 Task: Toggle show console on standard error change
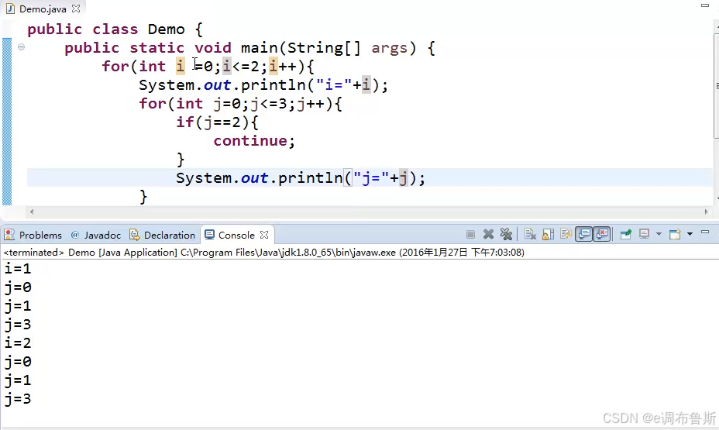(x=602, y=235)
